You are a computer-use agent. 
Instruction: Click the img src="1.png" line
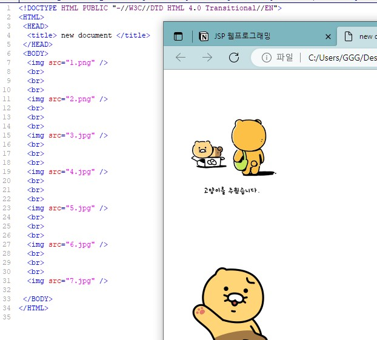67,63
